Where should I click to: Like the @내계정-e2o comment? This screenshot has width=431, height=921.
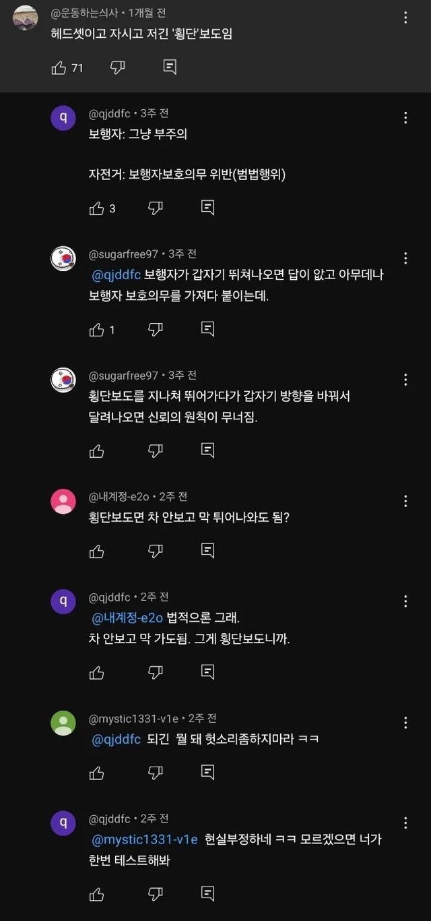(x=97, y=552)
